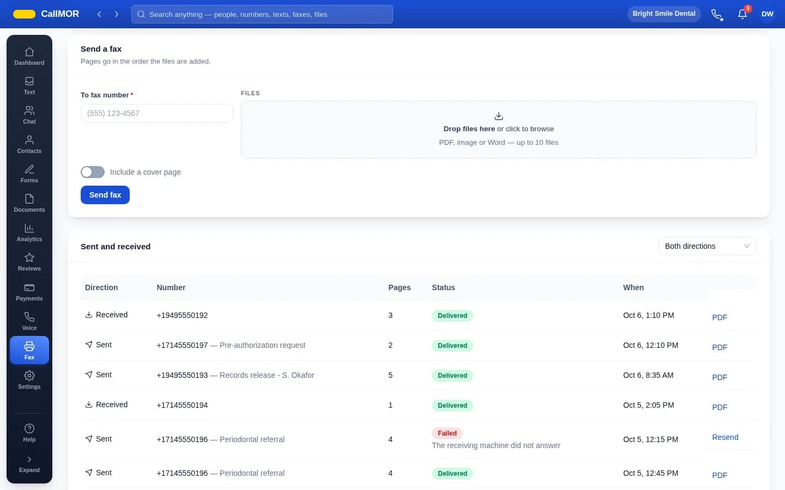
Task: Go to the Chat section
Action: point(29,115)
